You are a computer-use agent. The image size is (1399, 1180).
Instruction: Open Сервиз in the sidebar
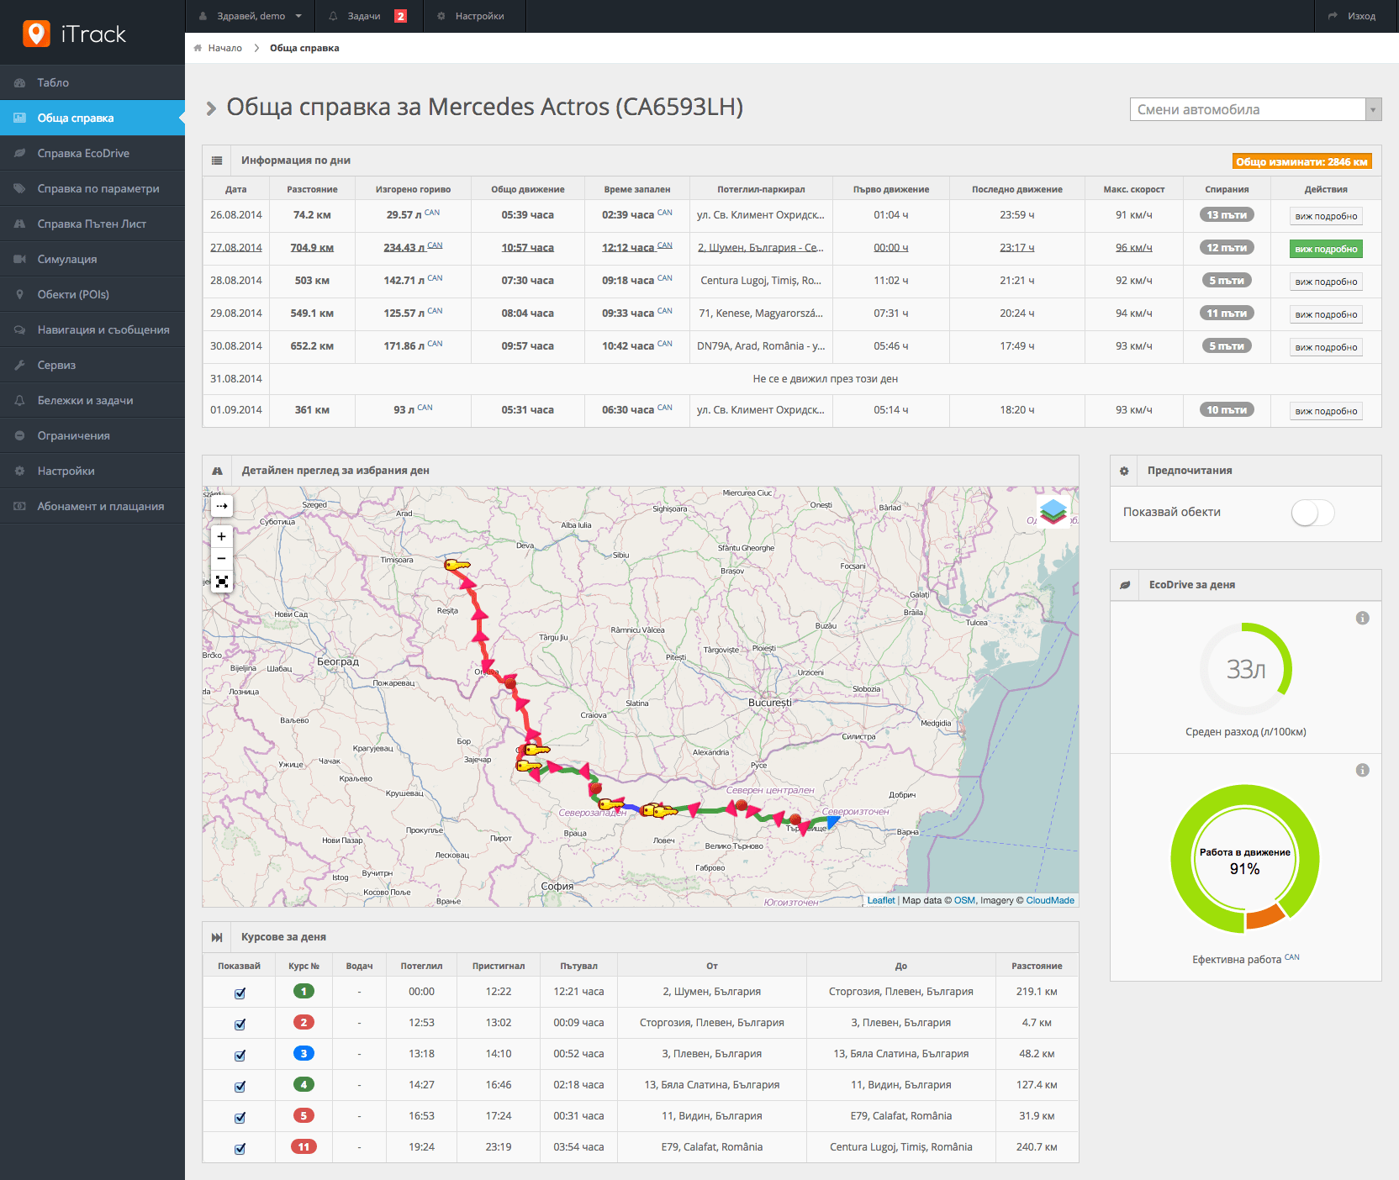[92, 365]
